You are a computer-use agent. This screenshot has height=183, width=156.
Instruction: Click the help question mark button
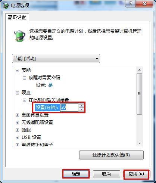point(131,4)
